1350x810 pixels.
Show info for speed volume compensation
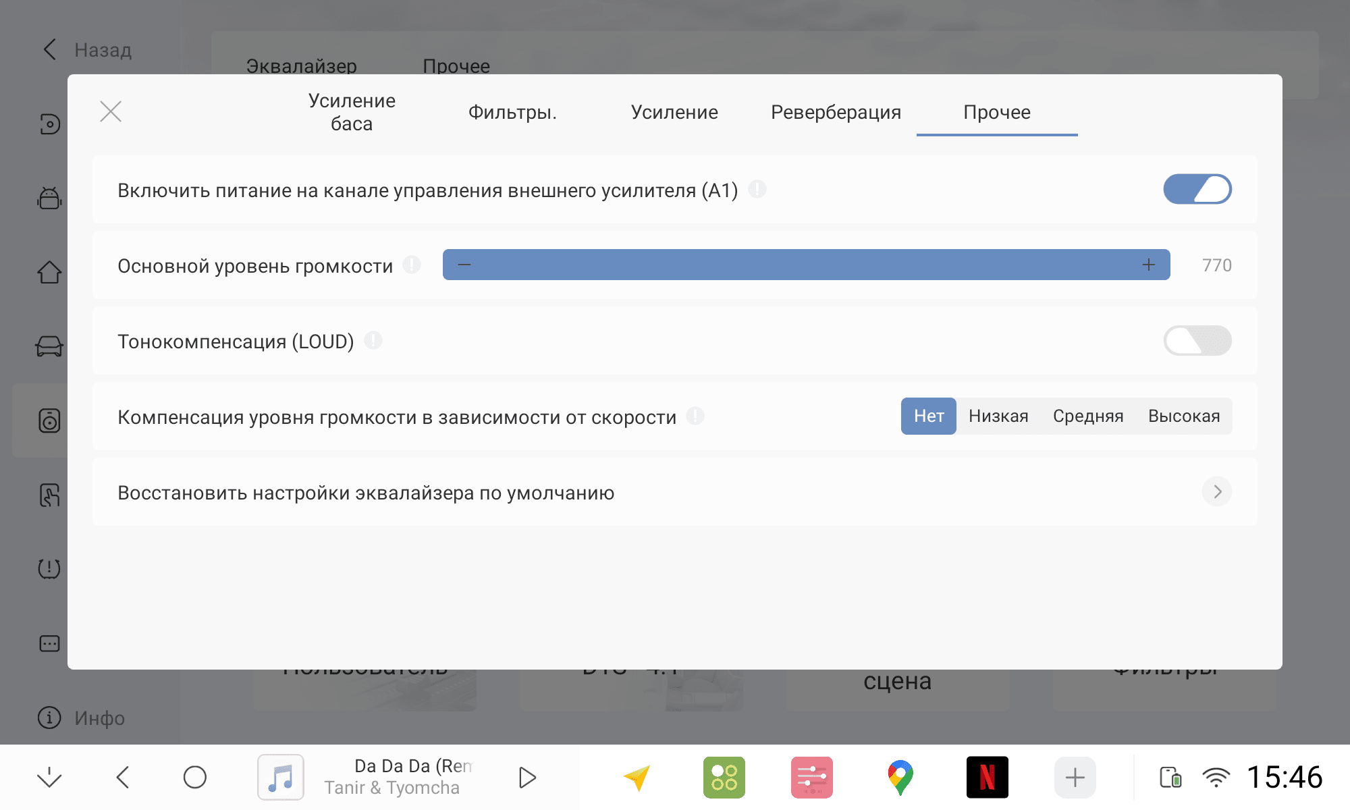pyautogui.click(x=695, y=416)
